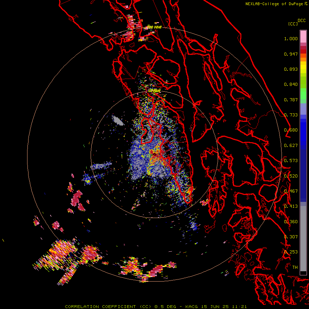Click the 0.253 value on color scale
The image size is (309, 309).
(x=291, y=252)
